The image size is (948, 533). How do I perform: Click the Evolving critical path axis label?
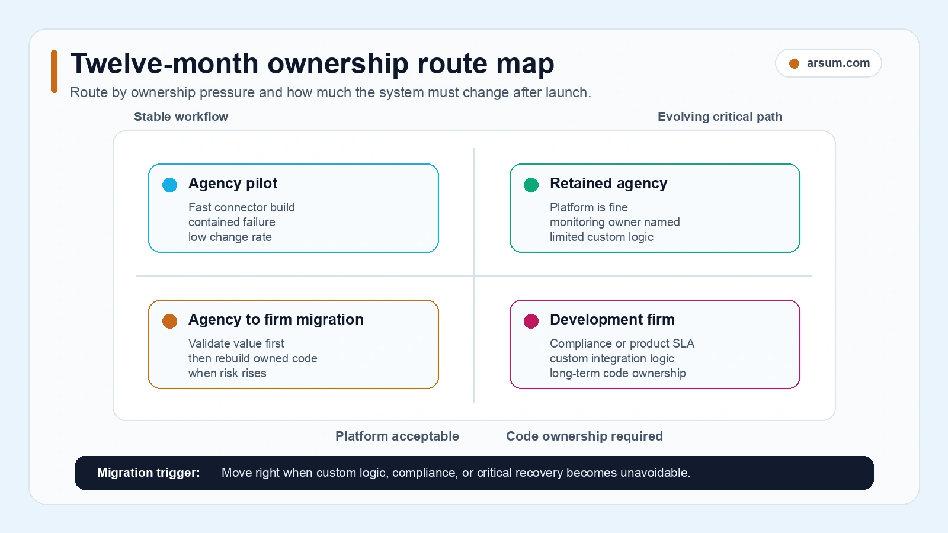pos(720,117)
